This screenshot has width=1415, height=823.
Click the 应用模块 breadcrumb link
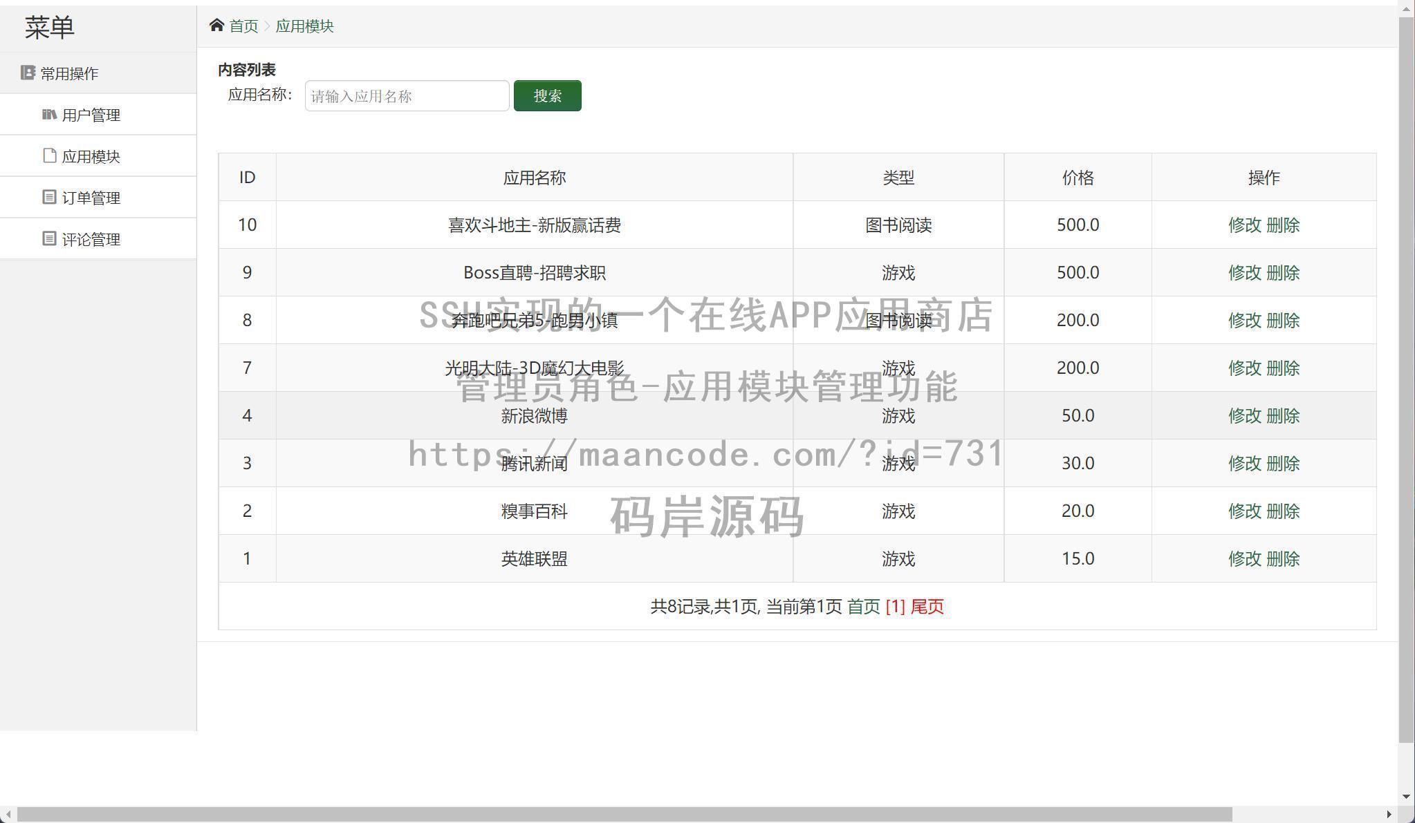coord(304,26)
